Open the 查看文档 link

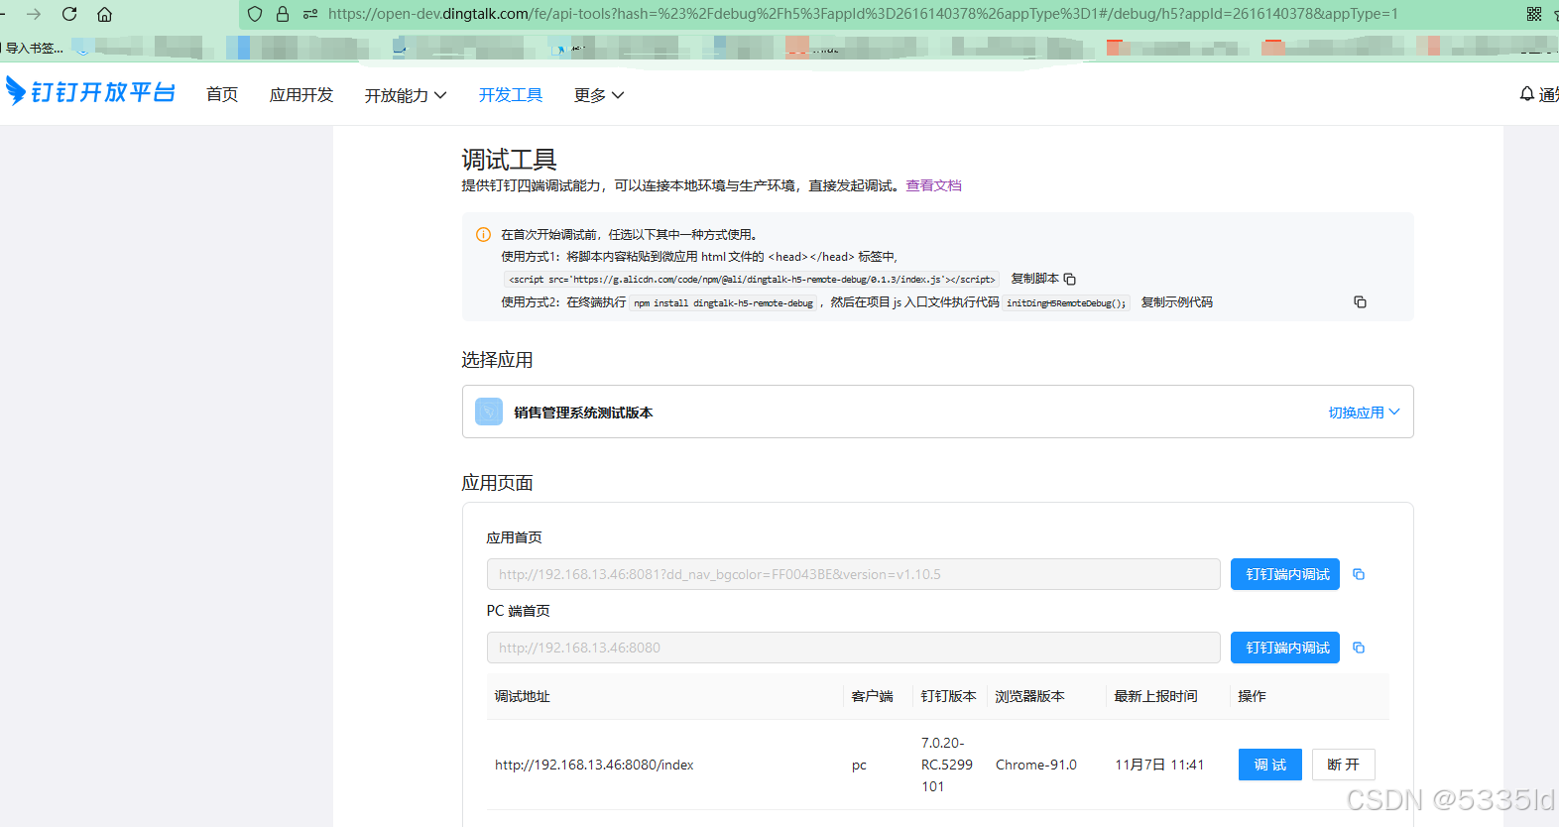933,185
